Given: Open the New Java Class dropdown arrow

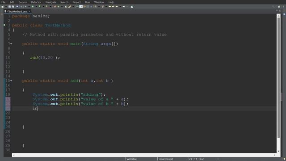Looking at the screenshot, I should [x=62, y=7].
